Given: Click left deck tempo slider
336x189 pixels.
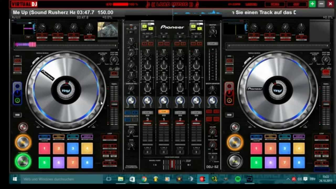Looking at the screenshot, I should [x=114, y=104].
